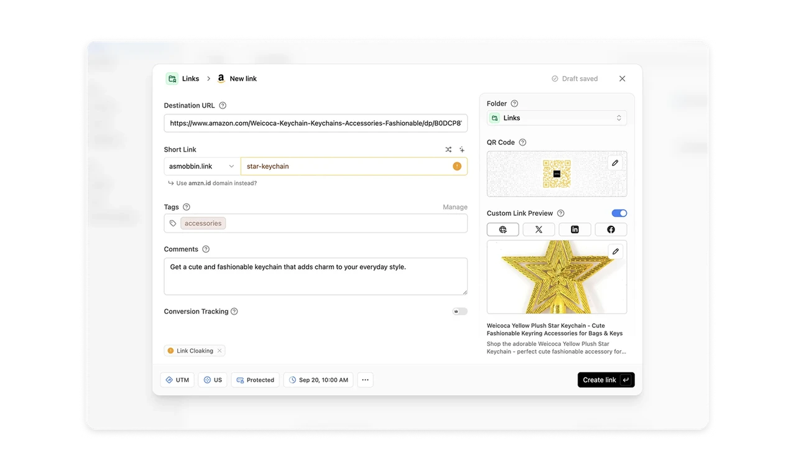Click the star-keychain short link field
This screenshot has width=796, height=469.
click(x=354, y=166)
